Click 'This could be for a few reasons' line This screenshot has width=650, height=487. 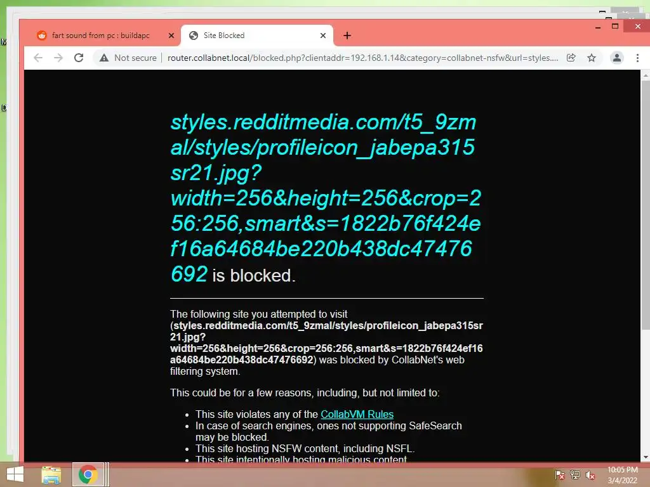(305, 393)
